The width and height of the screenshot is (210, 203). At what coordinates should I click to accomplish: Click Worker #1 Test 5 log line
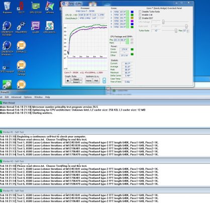pyautogui.click(x=79, y=154)
